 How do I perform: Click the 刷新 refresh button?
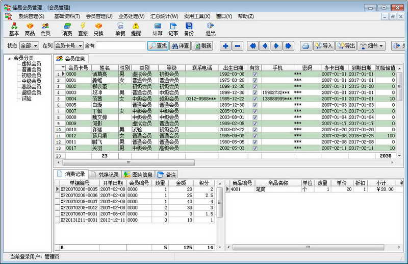coord(202,46)
